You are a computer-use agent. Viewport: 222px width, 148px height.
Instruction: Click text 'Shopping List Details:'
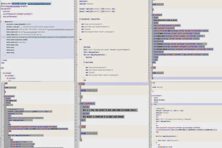[159, 100]
